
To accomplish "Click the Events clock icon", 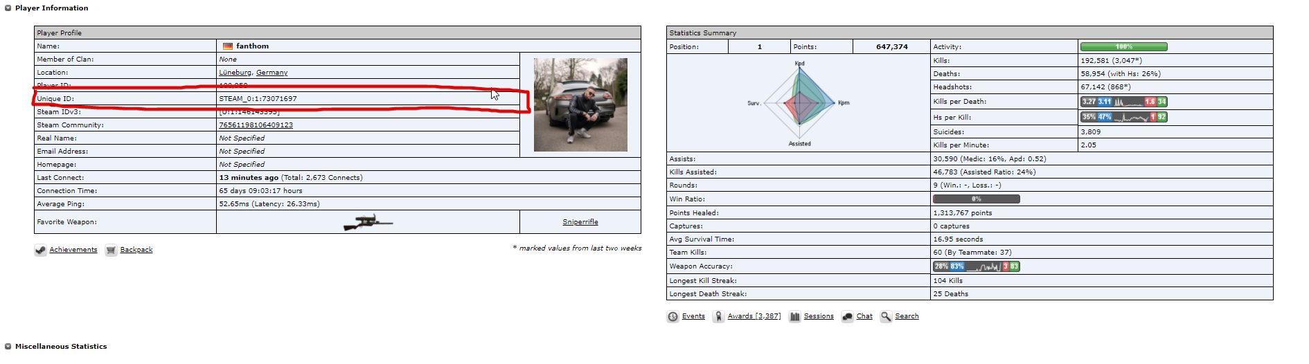I will coord(673,317).
